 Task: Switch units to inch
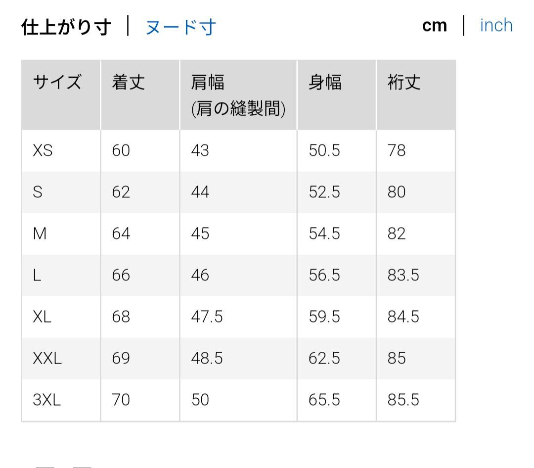(x=496, y=25)
